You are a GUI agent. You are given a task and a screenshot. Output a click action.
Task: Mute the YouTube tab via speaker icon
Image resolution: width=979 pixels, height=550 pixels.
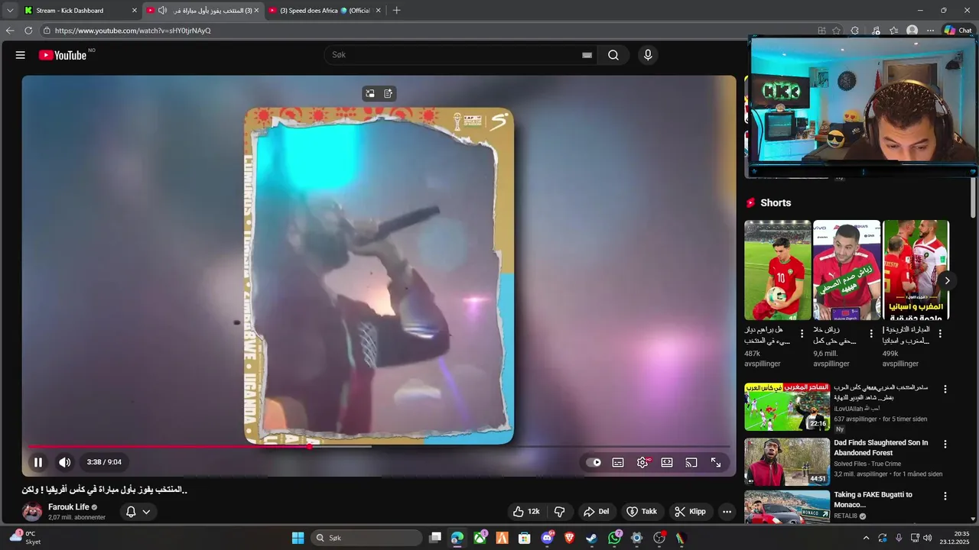tap(162, 11)
